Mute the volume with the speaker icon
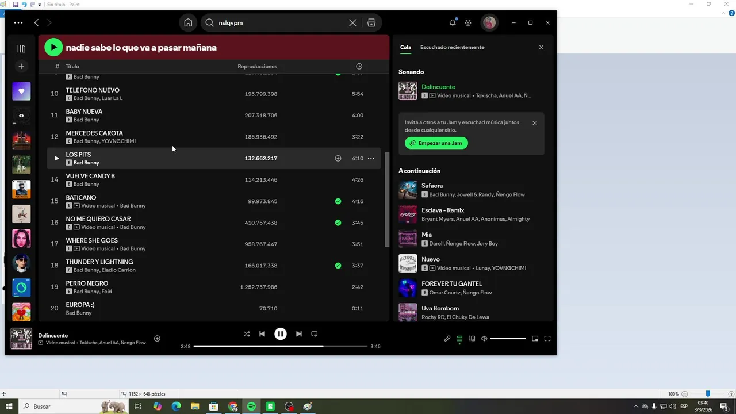The width and height of the screenshot is (736, 414). [x=484, y=339]
